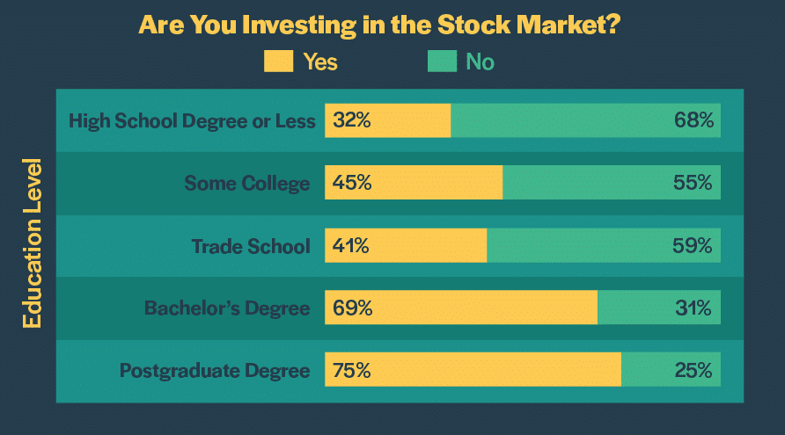Viewport: 785px width, 435px height.
Task: Click the 55% Some College No bar
Action: tap(612, 183)
